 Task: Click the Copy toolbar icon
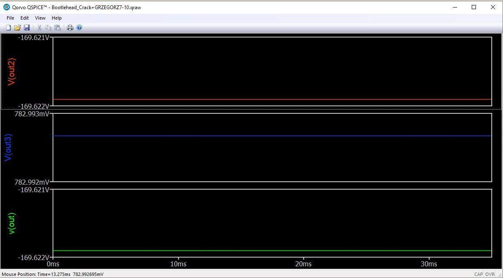click(48, 28)
